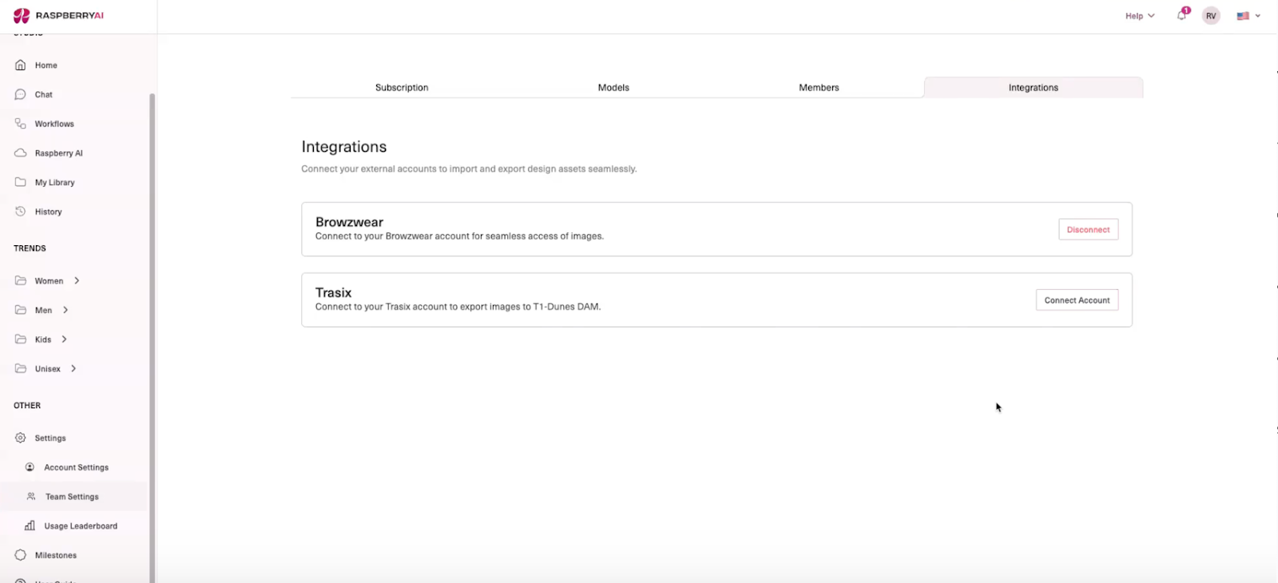
Task: Click the Home label in sidebar
Action: coord(46,65)
